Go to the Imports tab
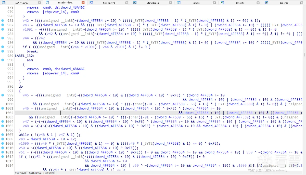This screenshot has width=306, height=175. coord(240,3)
